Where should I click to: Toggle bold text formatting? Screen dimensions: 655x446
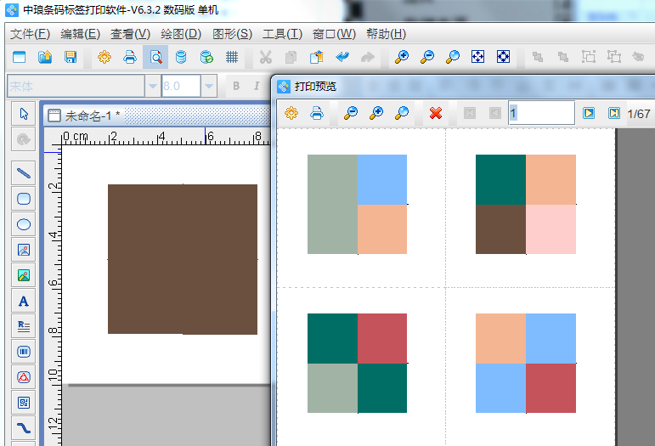point(235,86)
